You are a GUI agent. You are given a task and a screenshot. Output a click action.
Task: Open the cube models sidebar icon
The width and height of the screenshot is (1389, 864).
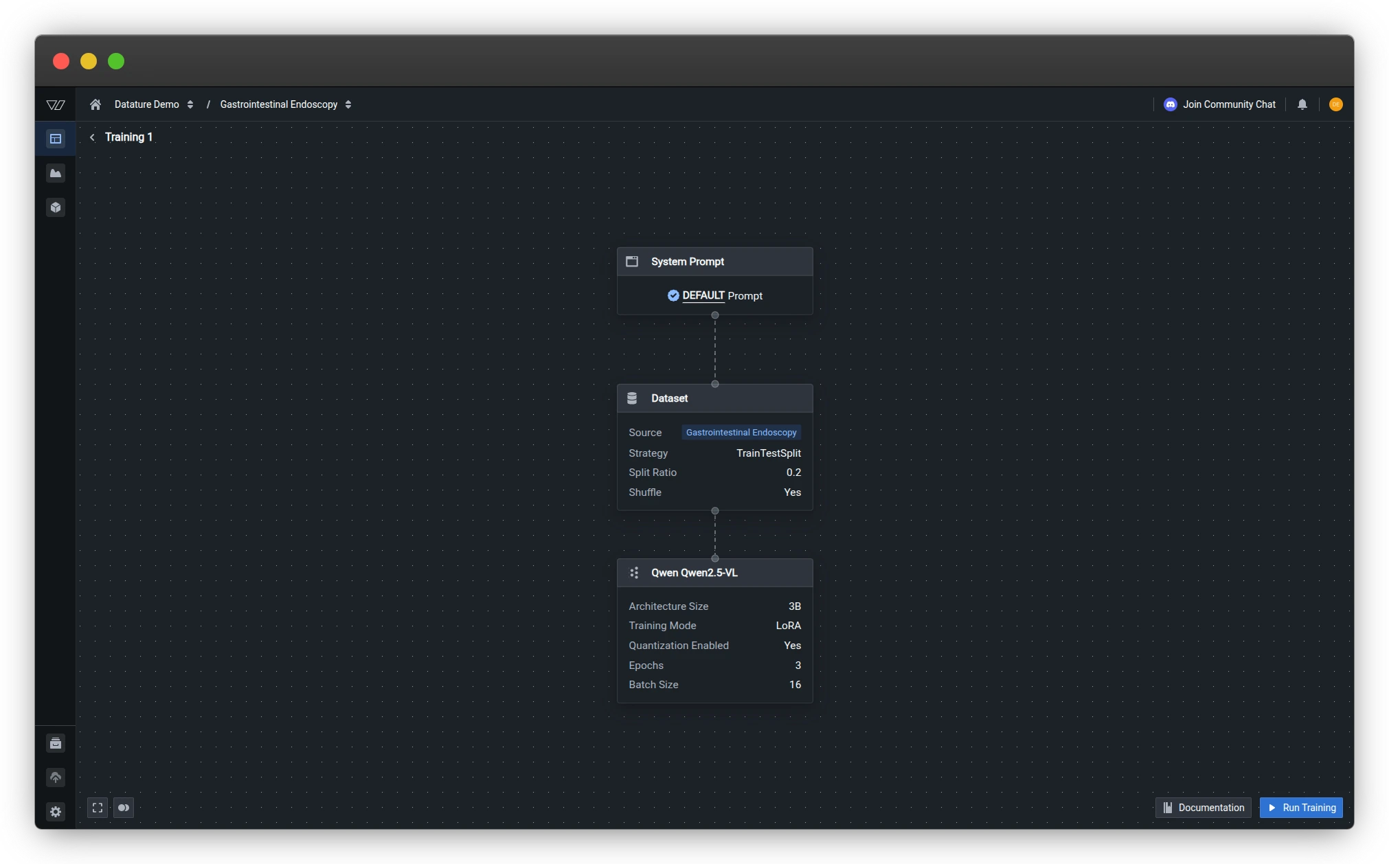pyautogui.click(x=56, y=207)
